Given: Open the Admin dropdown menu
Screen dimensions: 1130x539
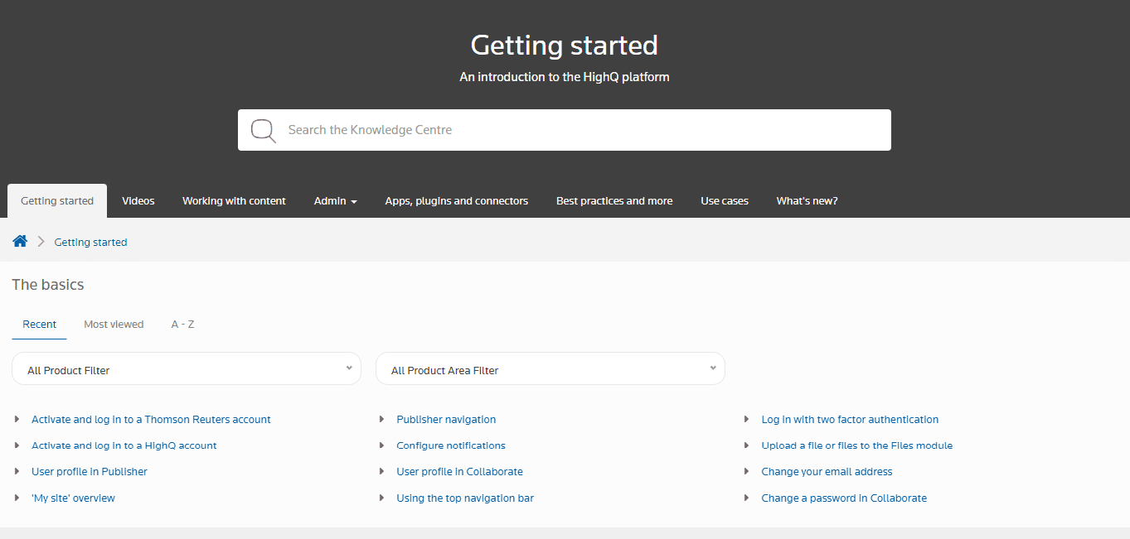Looking at the screenshot, I should 335,200.
